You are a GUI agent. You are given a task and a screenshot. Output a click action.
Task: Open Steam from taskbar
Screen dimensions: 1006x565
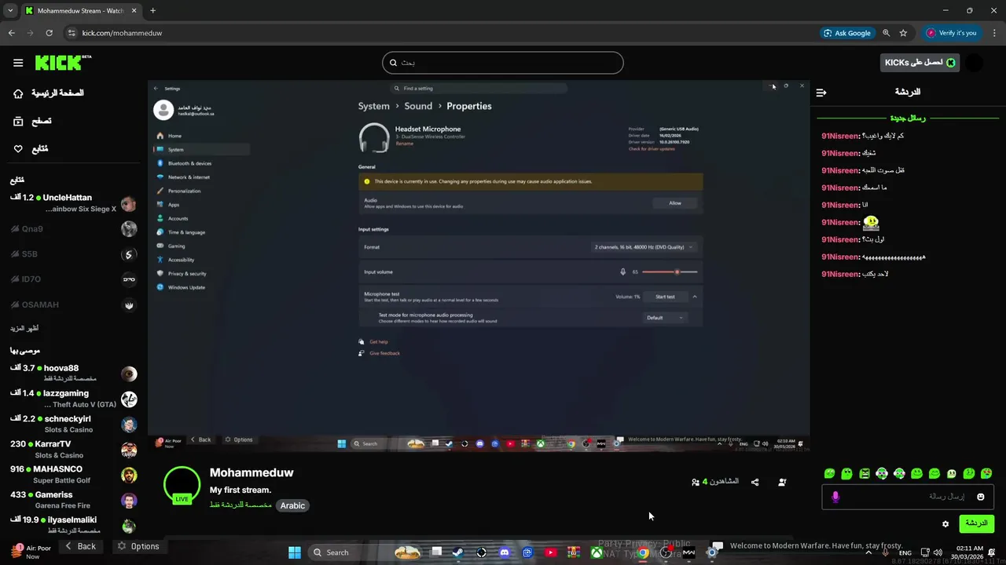(457, 552)
